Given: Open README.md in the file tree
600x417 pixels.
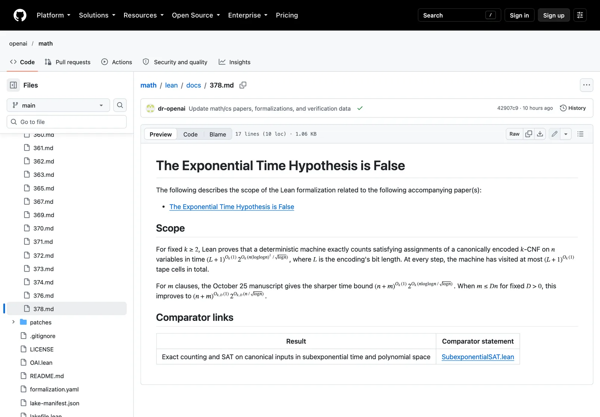Looking at the screenshot, I should 47,376.
